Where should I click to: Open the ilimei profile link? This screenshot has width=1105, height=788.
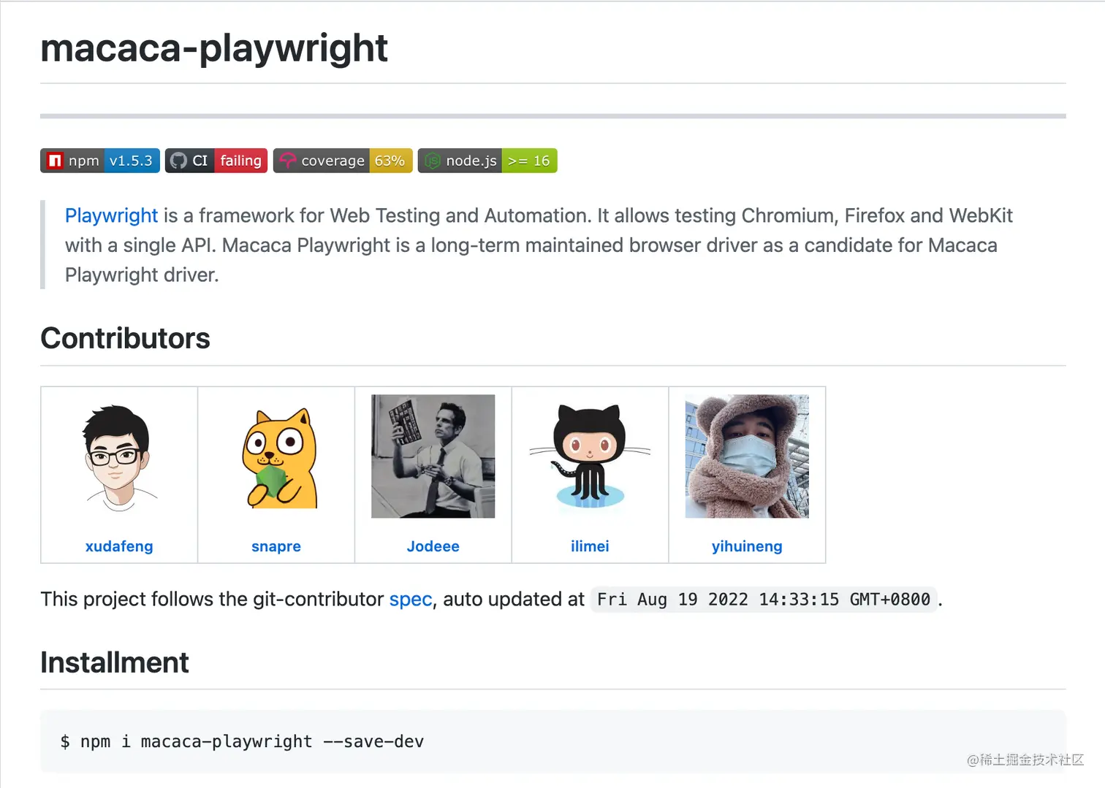(590, 546)
